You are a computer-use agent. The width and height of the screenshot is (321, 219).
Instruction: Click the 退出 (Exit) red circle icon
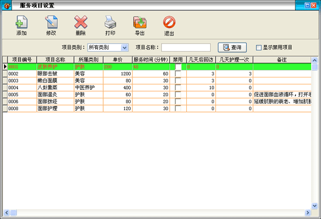[169, 22]
